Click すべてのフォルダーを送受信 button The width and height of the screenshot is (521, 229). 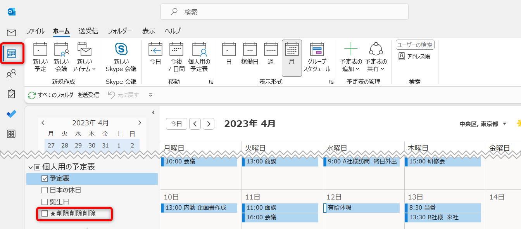(64, 95)
